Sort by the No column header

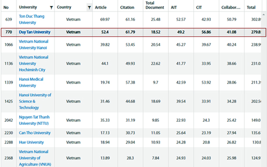tap(6, 7)
